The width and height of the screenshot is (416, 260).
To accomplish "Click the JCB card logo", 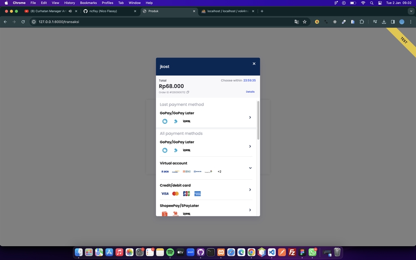I will pyautogui.click(x=186, y=194).
